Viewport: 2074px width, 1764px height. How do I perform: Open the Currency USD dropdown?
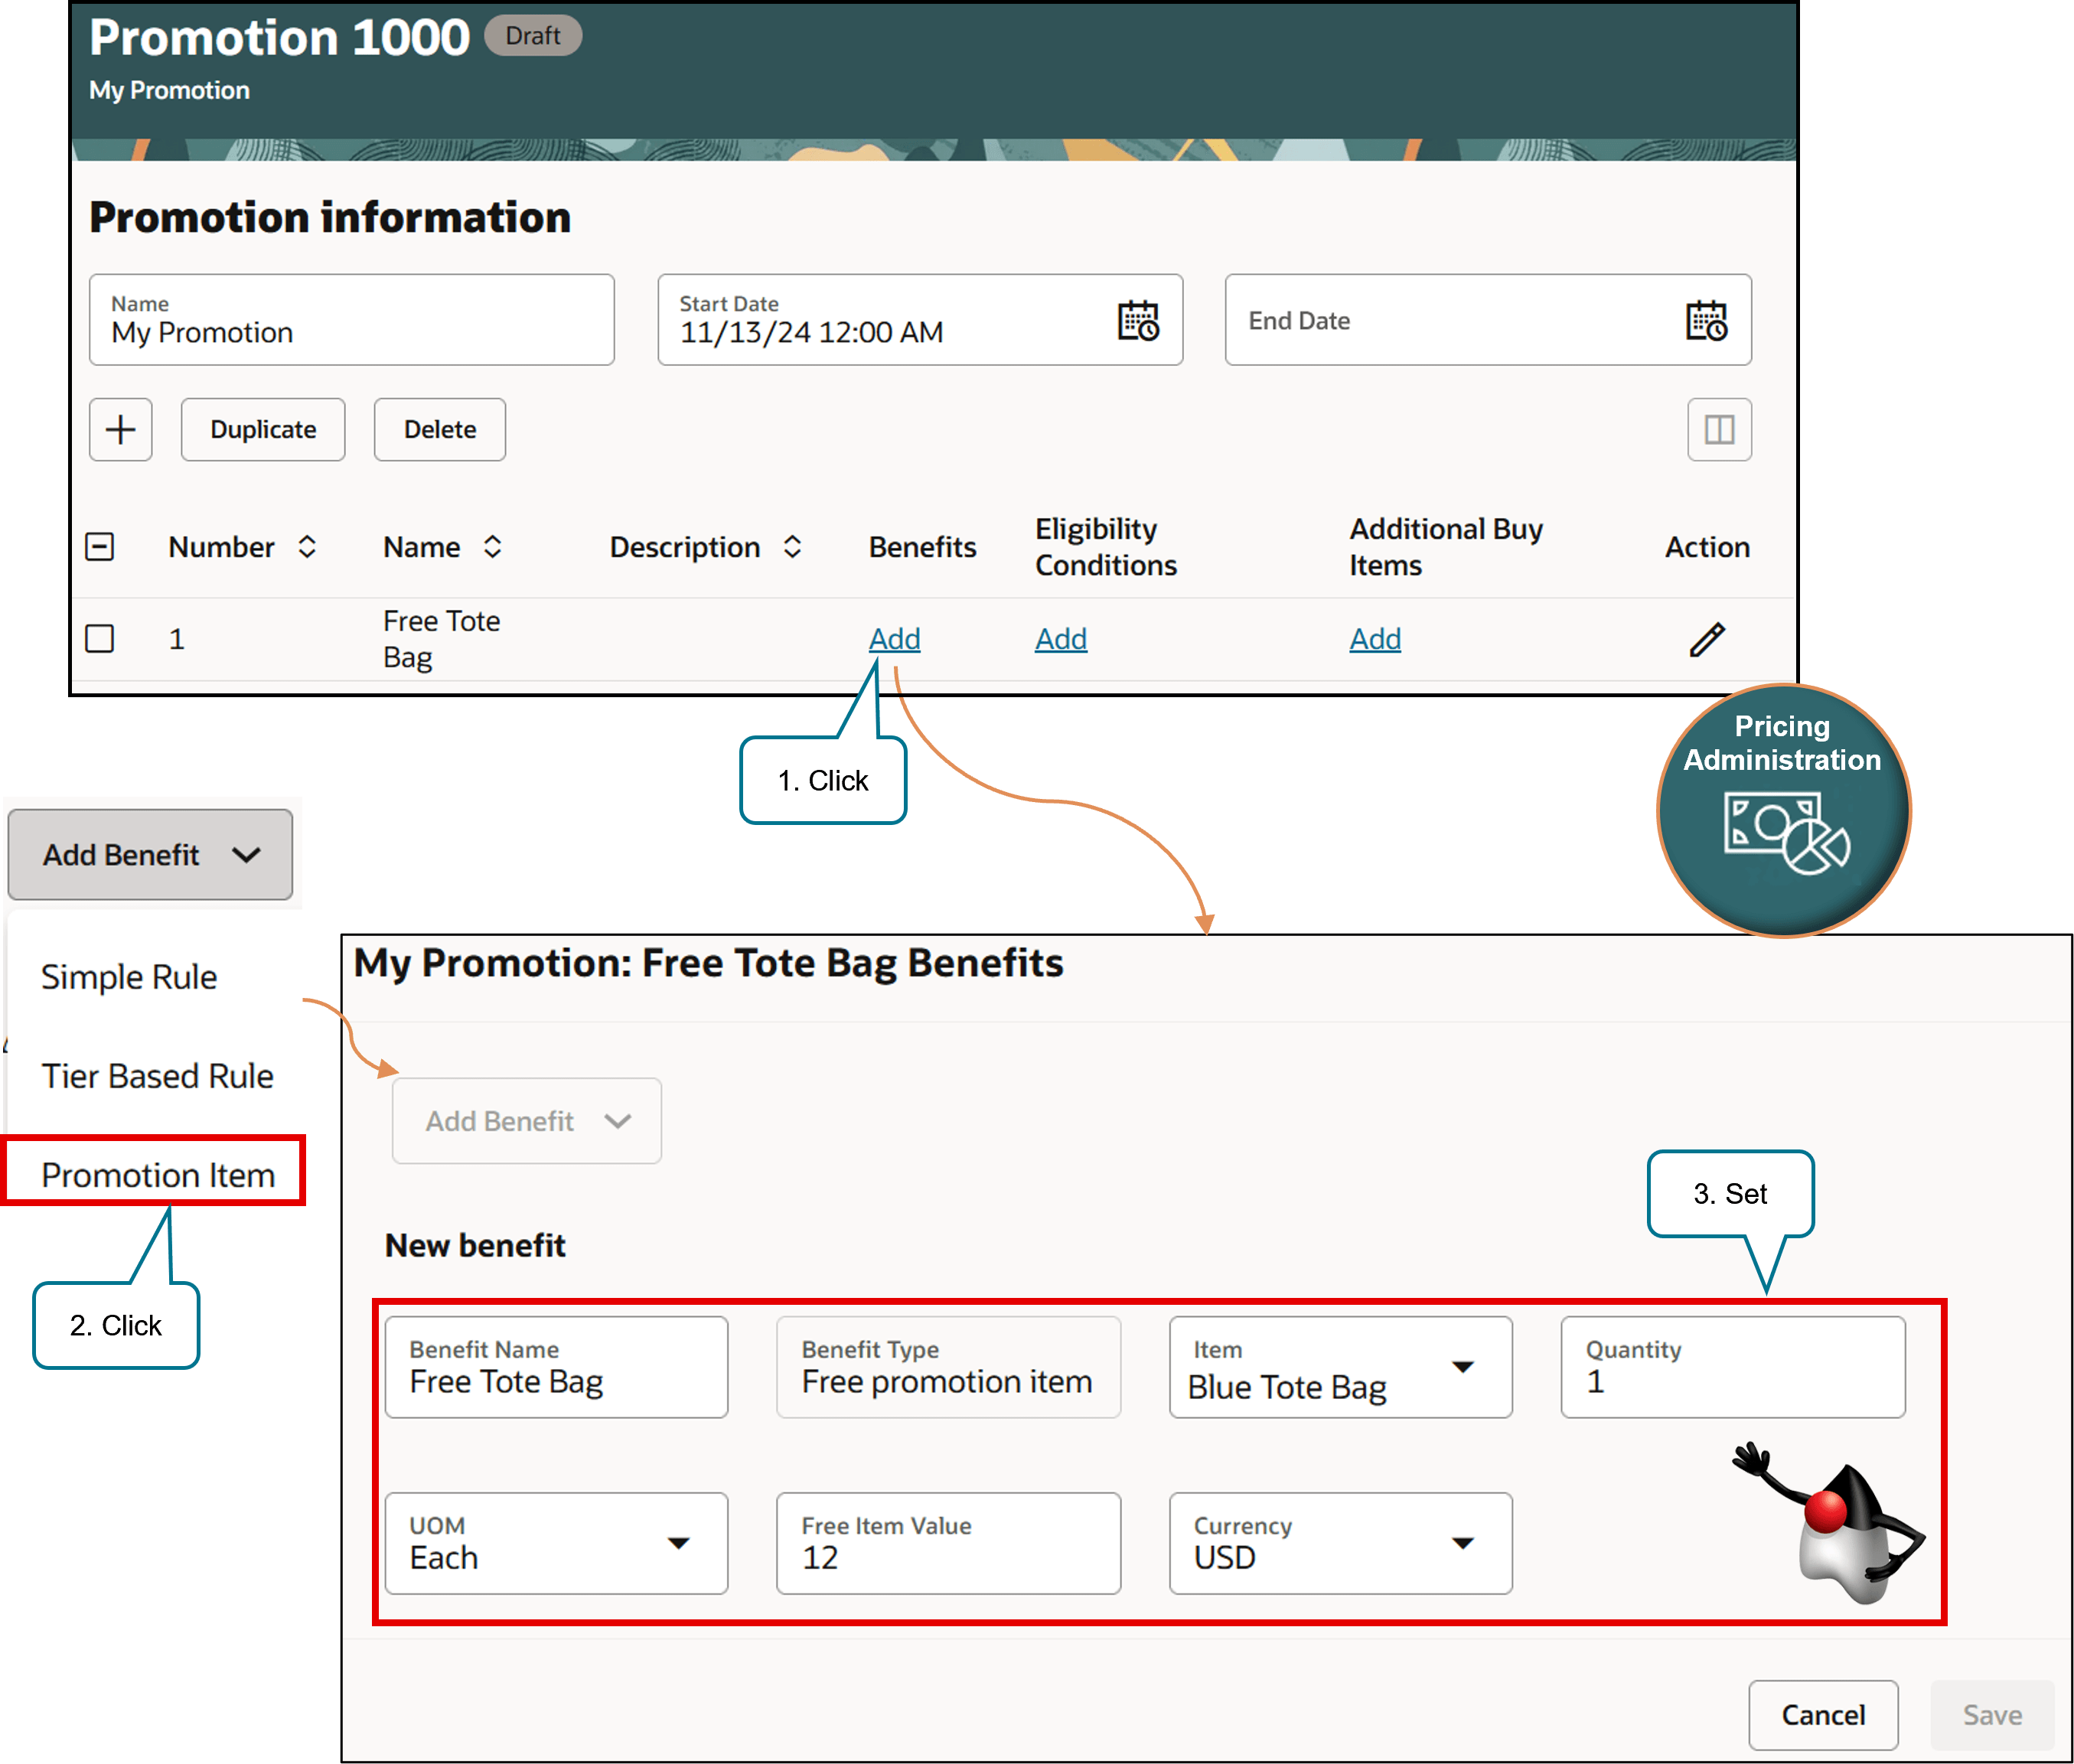pyautogui.click(x=1462, y=1543)
